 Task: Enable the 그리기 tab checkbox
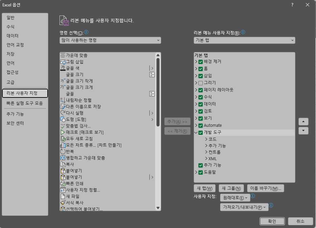200,83
